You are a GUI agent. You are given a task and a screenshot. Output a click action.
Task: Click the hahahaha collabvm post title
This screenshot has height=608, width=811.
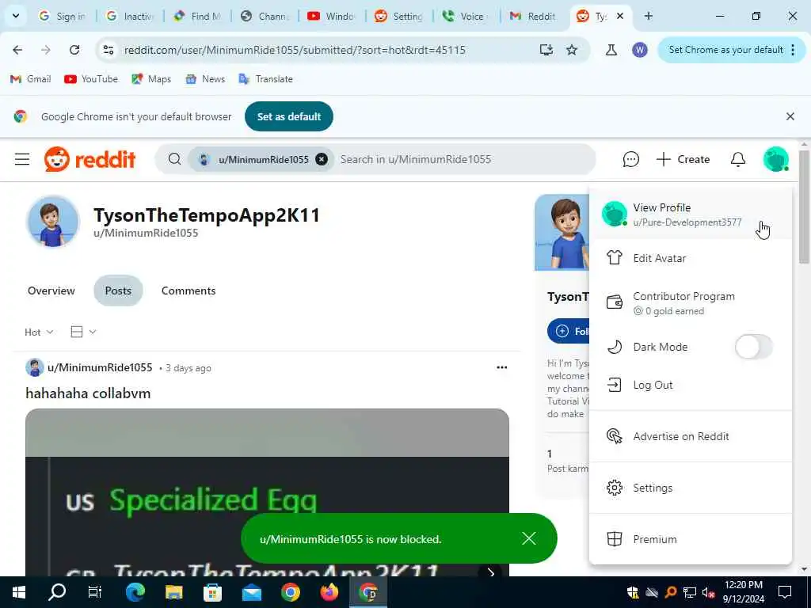click(88, 393)
